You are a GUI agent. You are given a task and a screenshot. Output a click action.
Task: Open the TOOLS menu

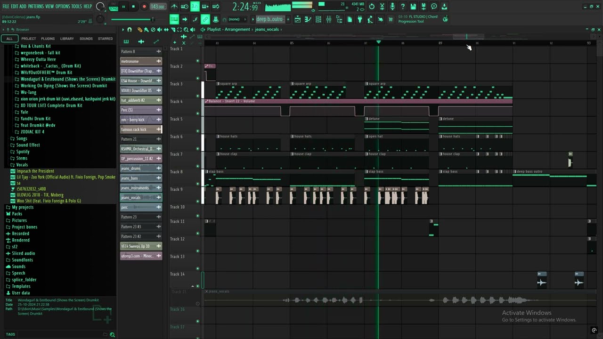point(76,6)
